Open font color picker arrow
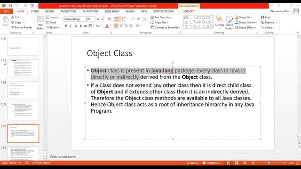Image resolution: width=301 pixels, height=169 pixels. coord(111,26)
